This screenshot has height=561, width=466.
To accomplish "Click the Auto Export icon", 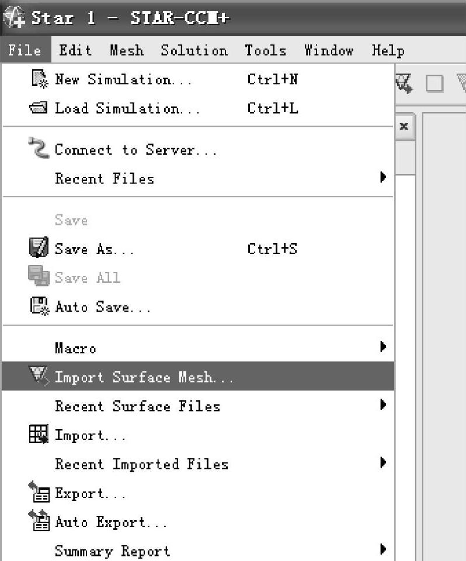I will click(x=39, y=521).
